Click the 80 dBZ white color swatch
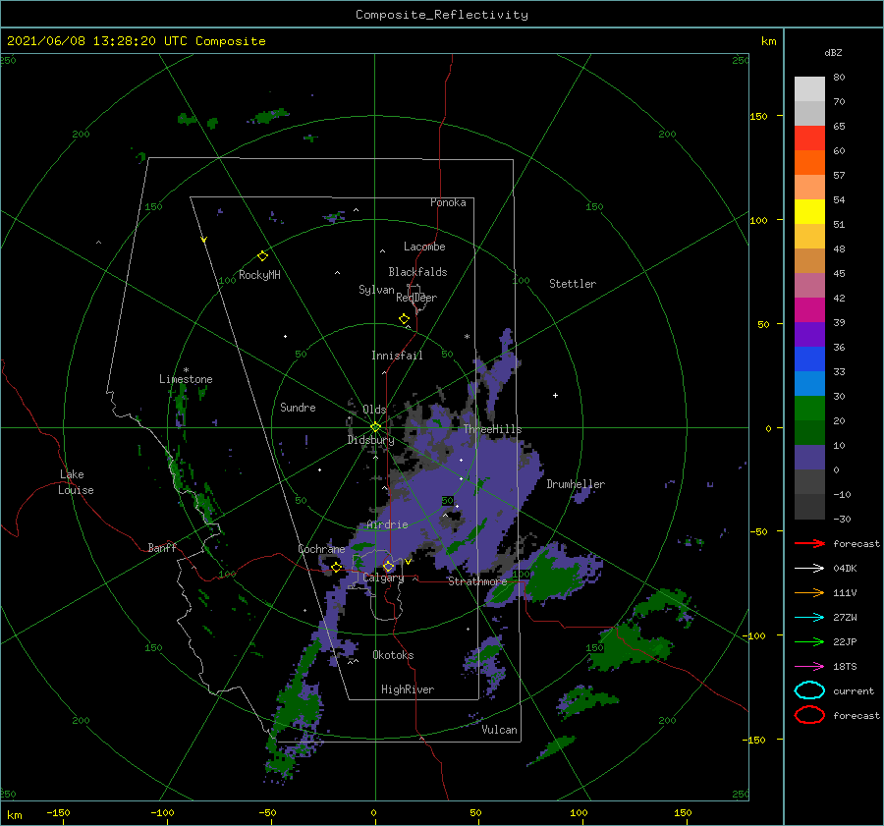Image resolution: width=884 pixels, height=826 pixels. pyautogui.click(x=809, y=89)
